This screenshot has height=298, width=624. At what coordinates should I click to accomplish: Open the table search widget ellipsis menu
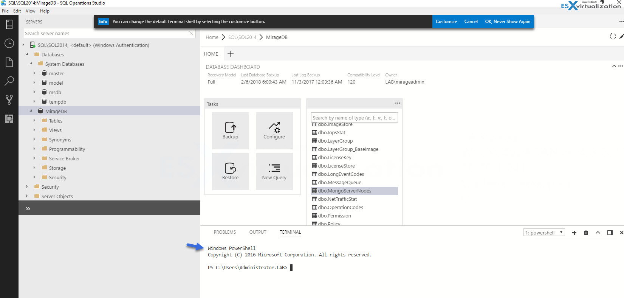coord(398,103)
